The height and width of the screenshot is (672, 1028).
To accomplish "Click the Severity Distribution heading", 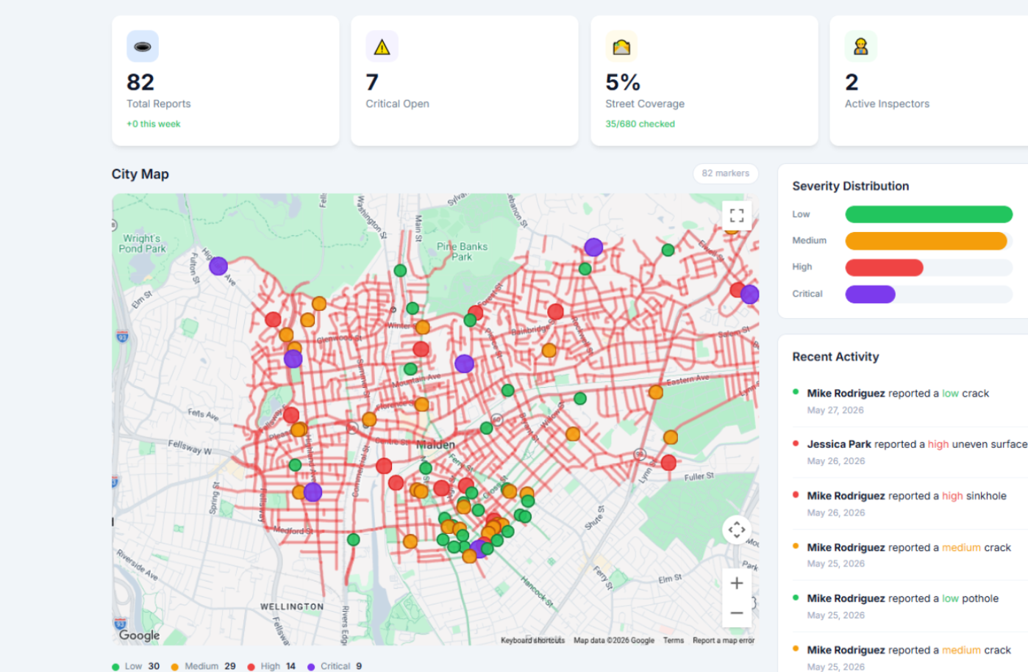I will [850, 187].
